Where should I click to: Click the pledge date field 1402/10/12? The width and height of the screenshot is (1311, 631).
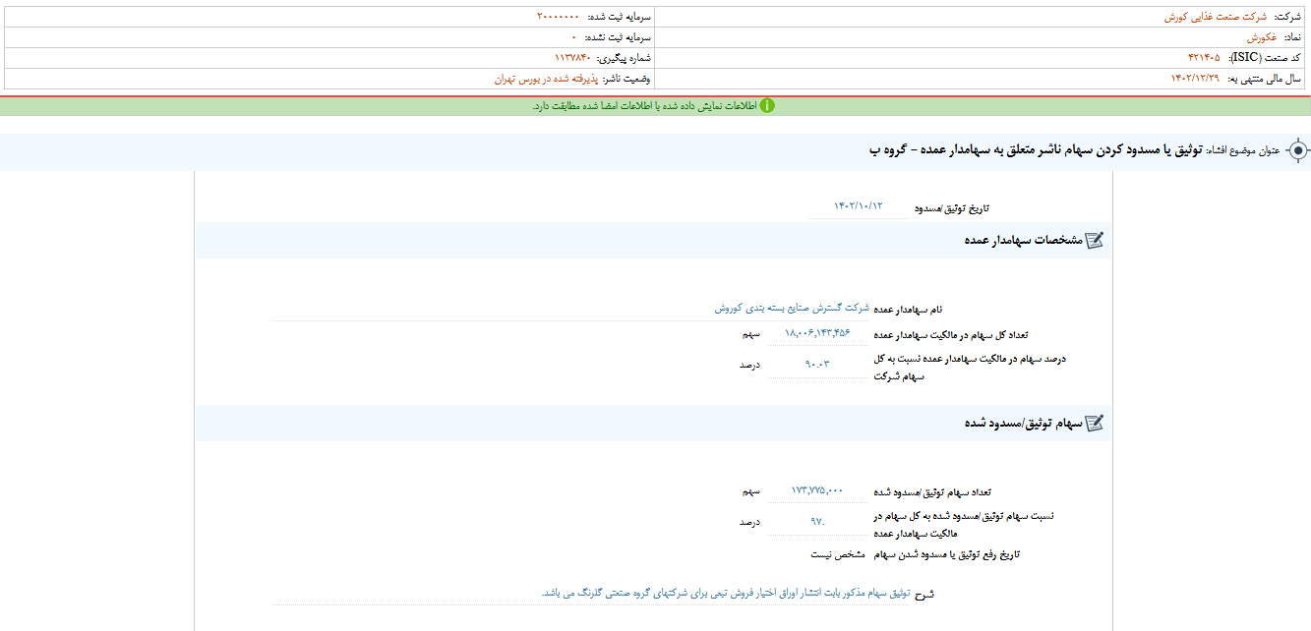(x=858, y=206)
